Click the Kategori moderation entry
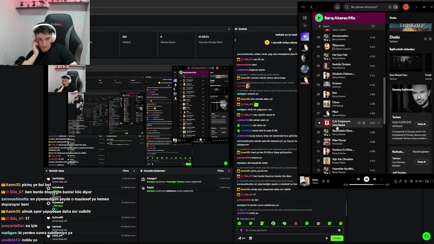The height and width of the screenshot is (244, 434). pyautogui.click(x=186, y=180)
